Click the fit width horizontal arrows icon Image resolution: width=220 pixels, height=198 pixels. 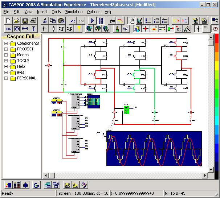(25, 29)
